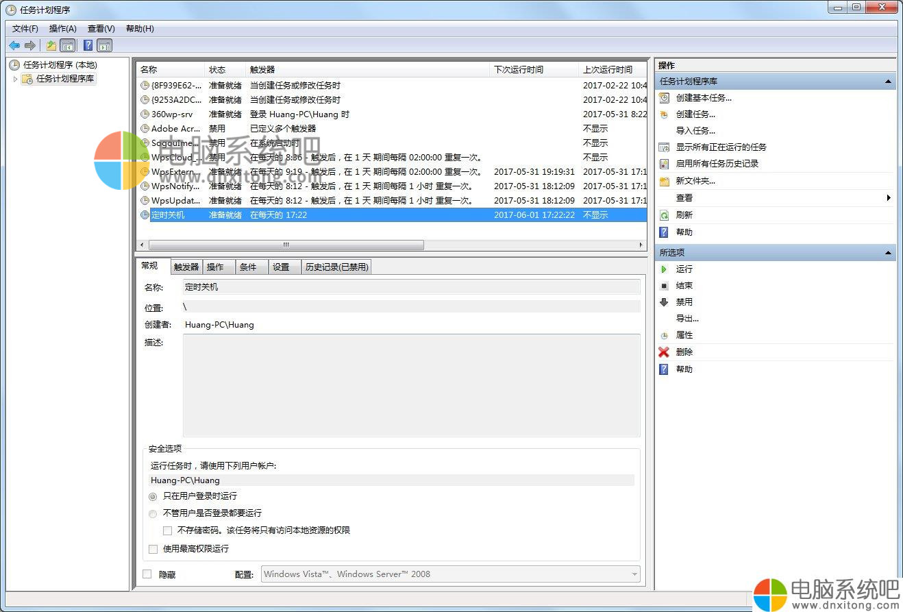Toggle the console tree pane icon
The image size is (903, 612).
point(67,45)
